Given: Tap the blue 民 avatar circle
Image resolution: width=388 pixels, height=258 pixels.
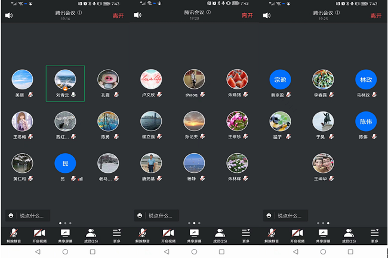Looking at the screenshot, I should (65, 163).
